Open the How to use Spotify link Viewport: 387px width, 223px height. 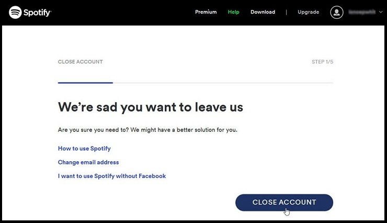coord(84,149)
